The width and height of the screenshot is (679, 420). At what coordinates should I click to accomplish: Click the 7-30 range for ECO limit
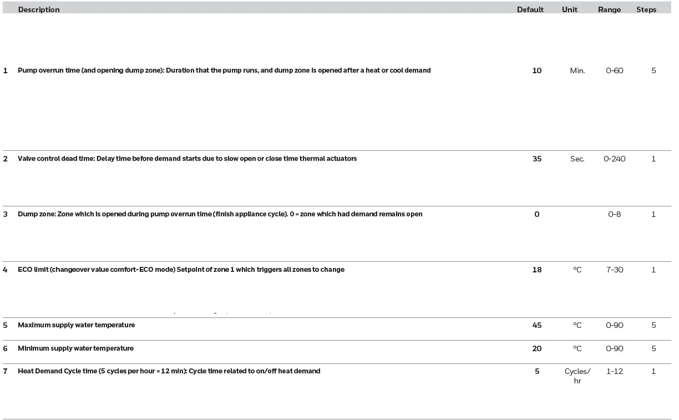615,270
